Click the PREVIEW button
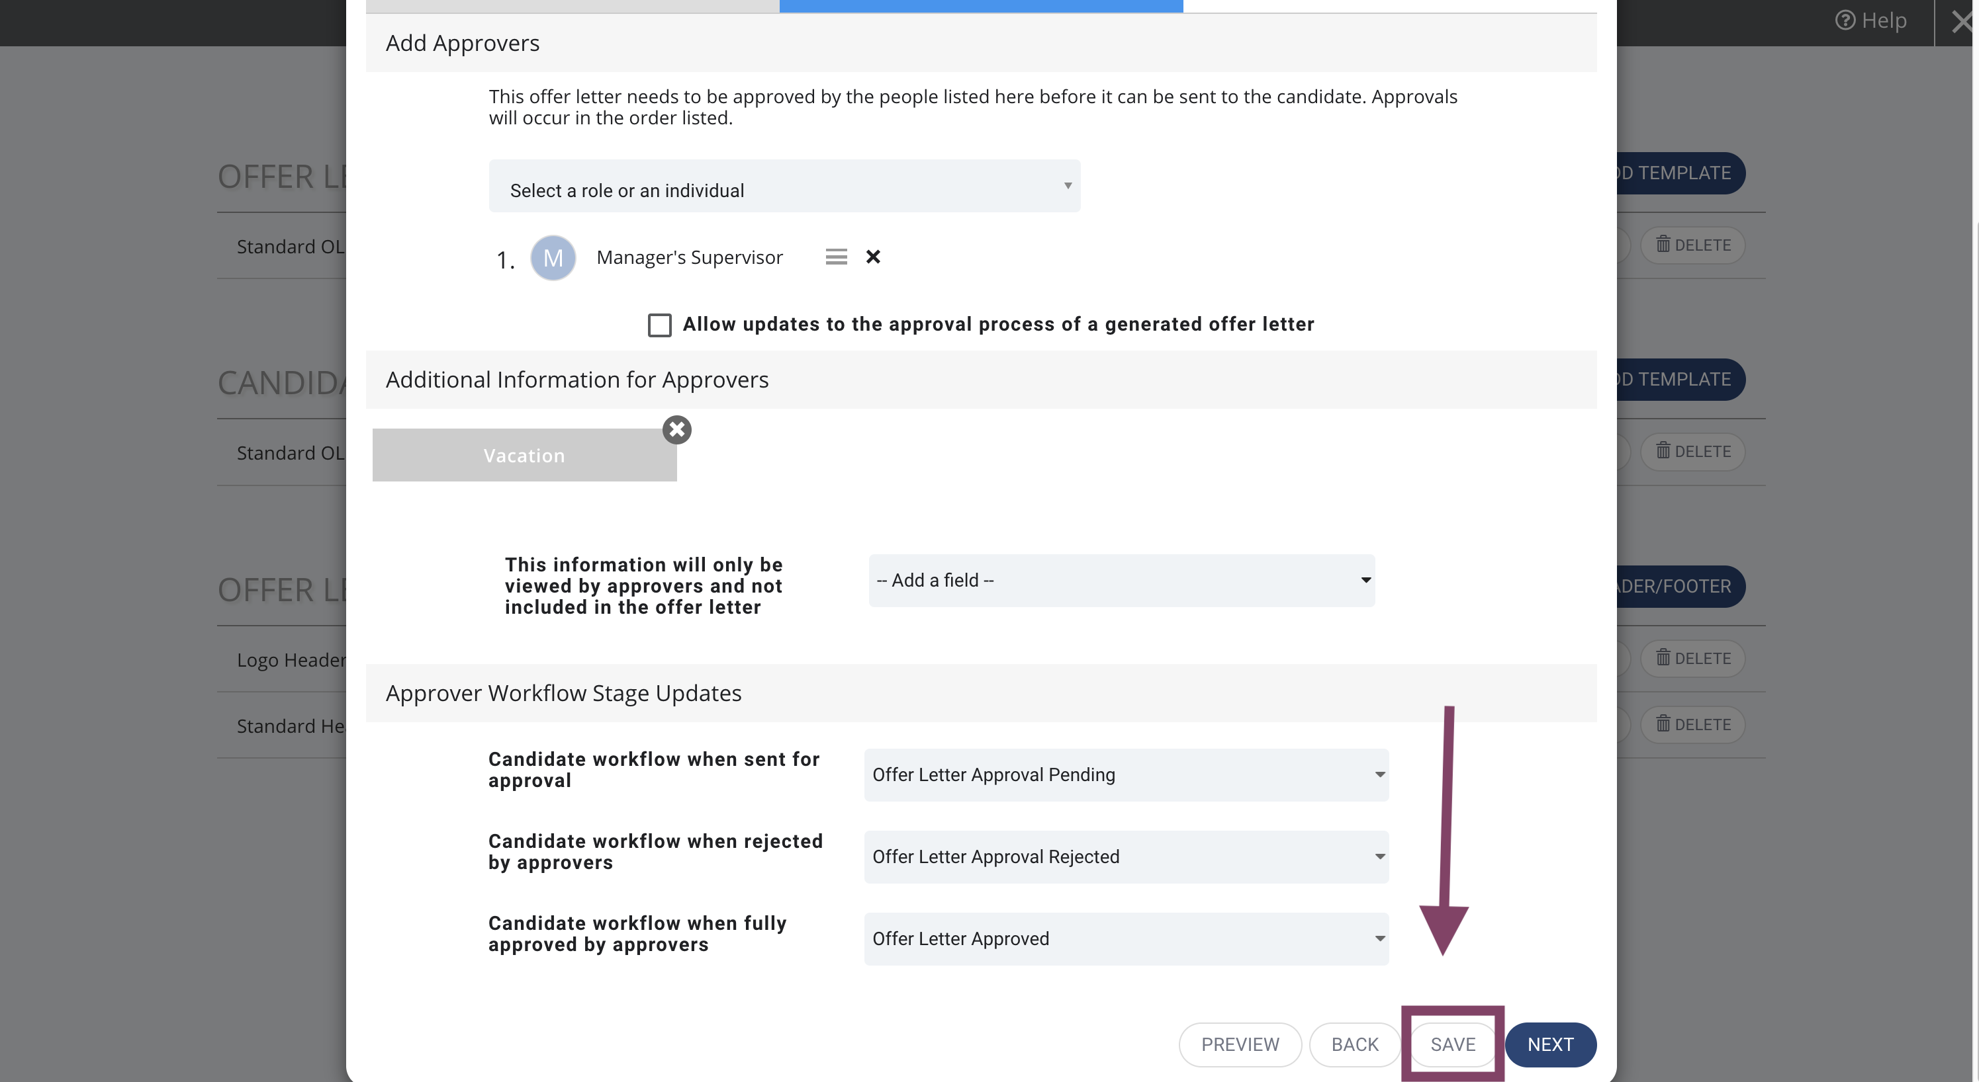This screenshot has height=1082, width=1979. click(x=1240, y=1044)
